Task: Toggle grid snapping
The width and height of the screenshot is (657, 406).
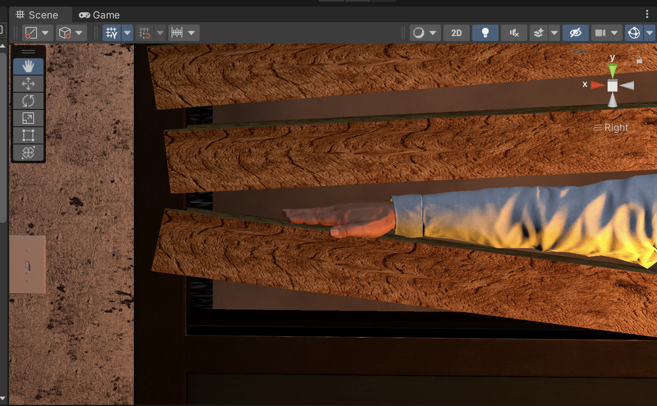Action: pyautogui.click(x=145, y=33)
